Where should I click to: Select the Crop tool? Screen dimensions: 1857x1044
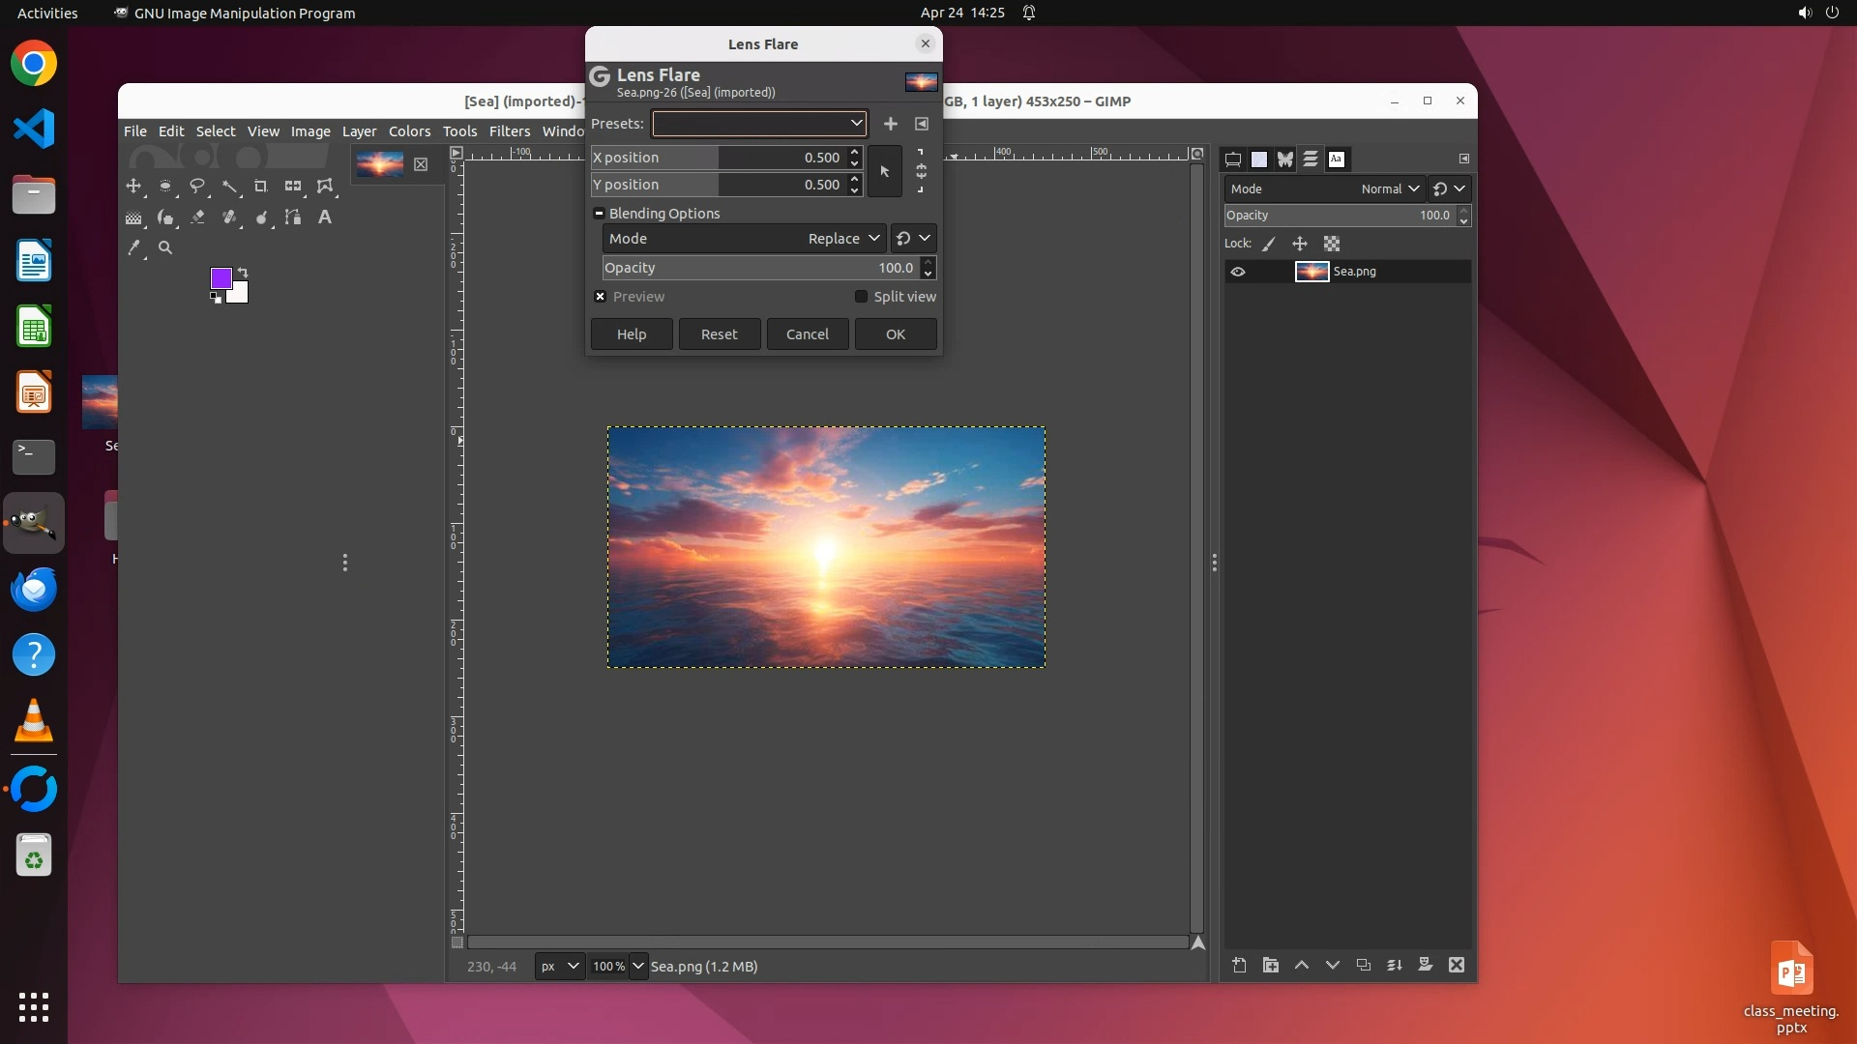(260, 187)
